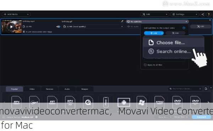Collapse the format panel with the down arrow

pos(211,88)
